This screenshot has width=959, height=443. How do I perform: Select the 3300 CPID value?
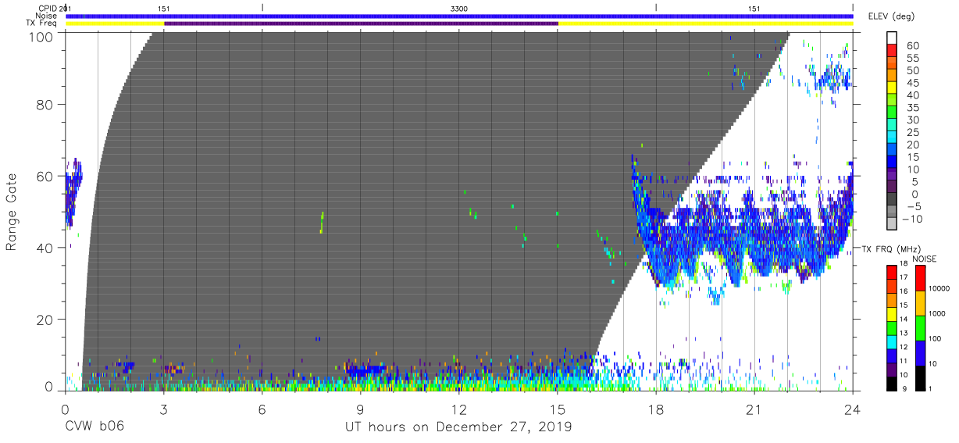459,8
